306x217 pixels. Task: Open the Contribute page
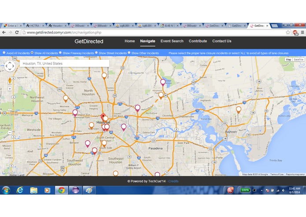coord(198,41)
